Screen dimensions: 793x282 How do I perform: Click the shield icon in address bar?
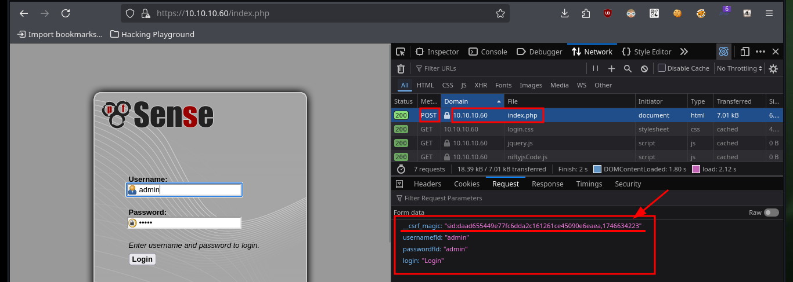tap(130, 13)
